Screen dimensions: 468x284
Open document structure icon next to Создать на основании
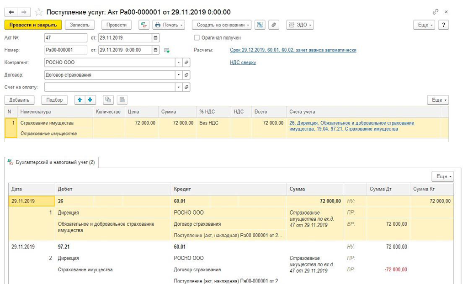[x=260, y=25]
